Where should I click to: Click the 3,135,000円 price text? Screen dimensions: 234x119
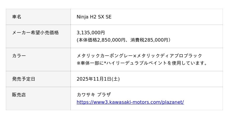click(x=91, y=33)
